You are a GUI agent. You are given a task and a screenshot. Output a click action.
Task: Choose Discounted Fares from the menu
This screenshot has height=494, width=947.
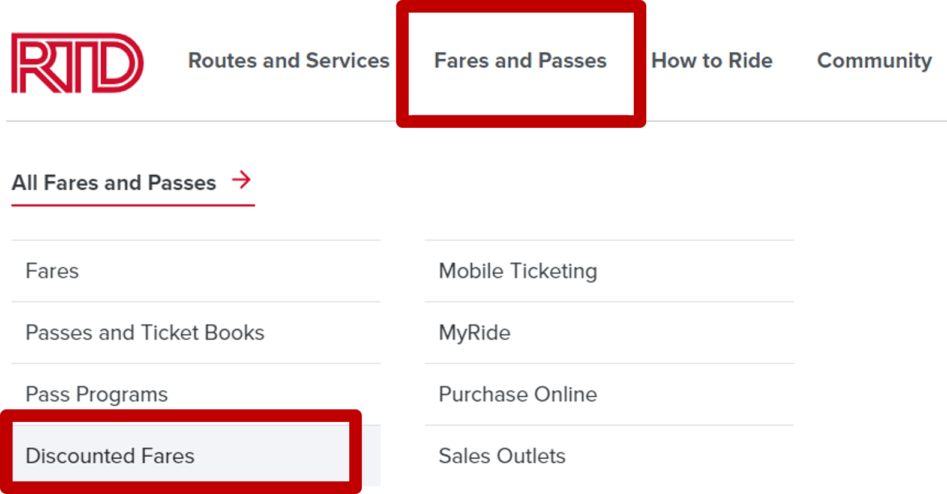click(110, 456)
